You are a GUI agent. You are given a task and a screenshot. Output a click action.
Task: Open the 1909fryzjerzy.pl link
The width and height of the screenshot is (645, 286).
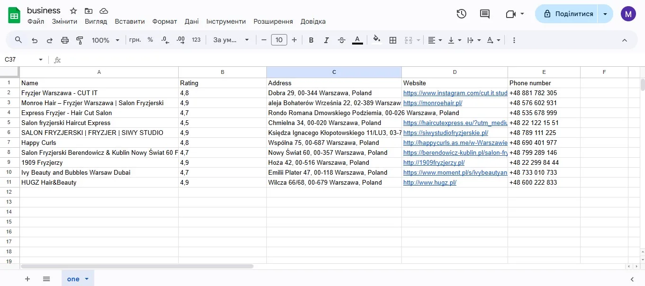[434, 162]
